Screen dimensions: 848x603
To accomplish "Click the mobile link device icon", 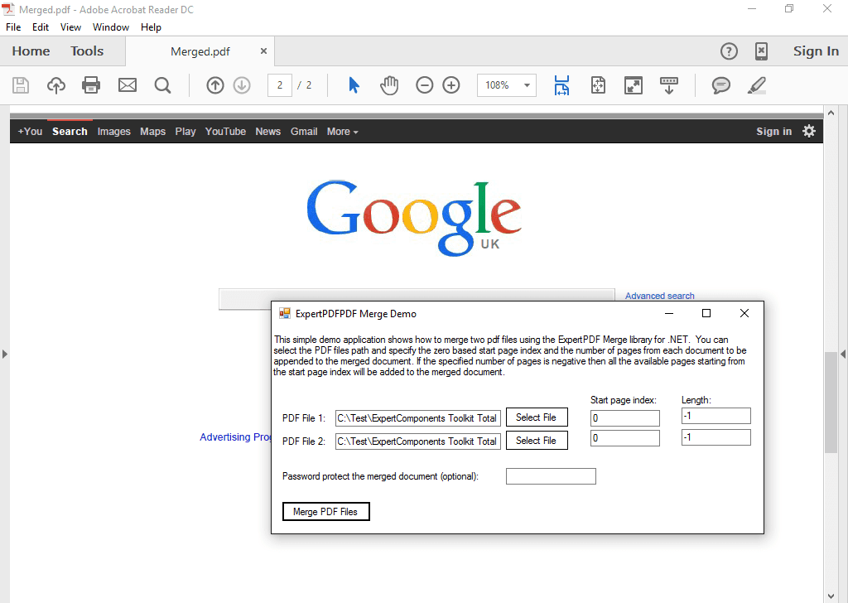I will tap(761, 51).
